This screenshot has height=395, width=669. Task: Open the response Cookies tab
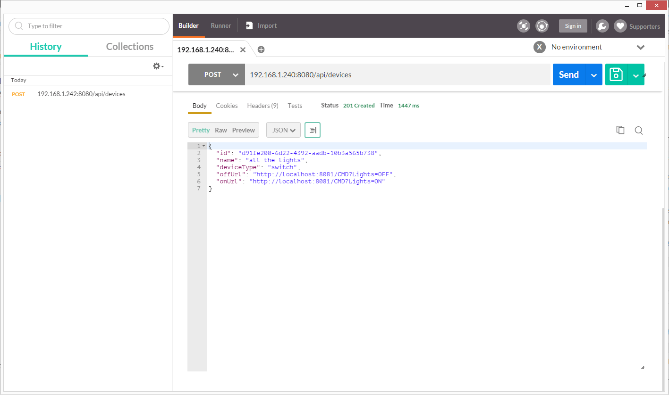(x=227, y=106)
